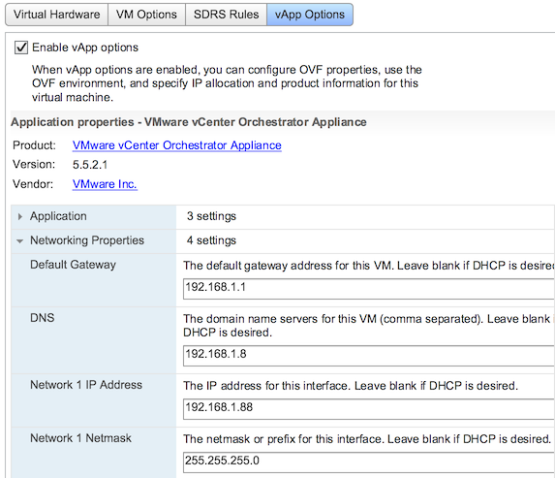The width and height of the screenshot is (555, 478).
Task: Click the DNS property label
Action: tap(42, 318)
